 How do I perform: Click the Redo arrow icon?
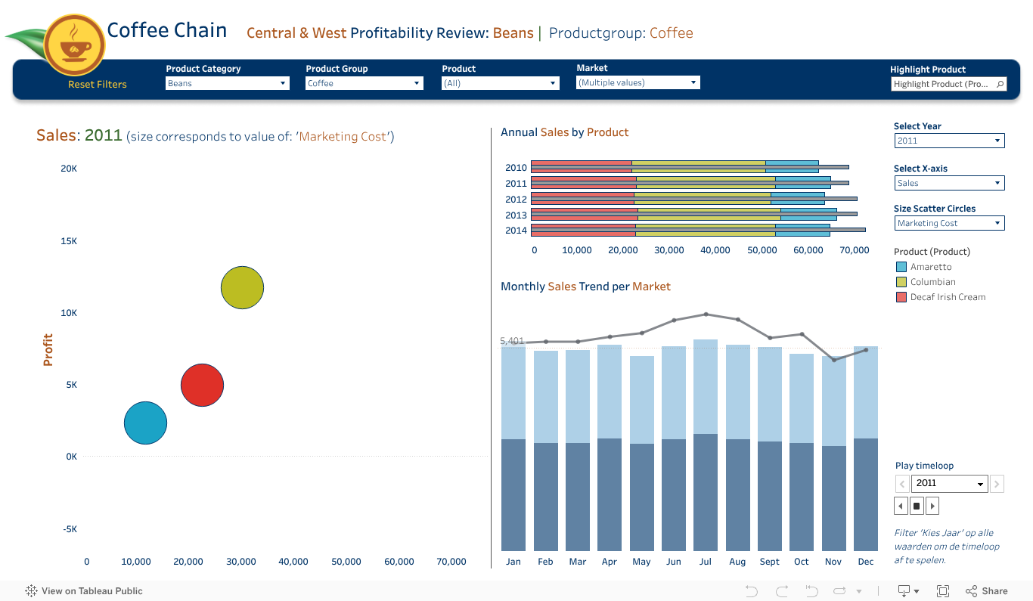click(x=780, y=590)
